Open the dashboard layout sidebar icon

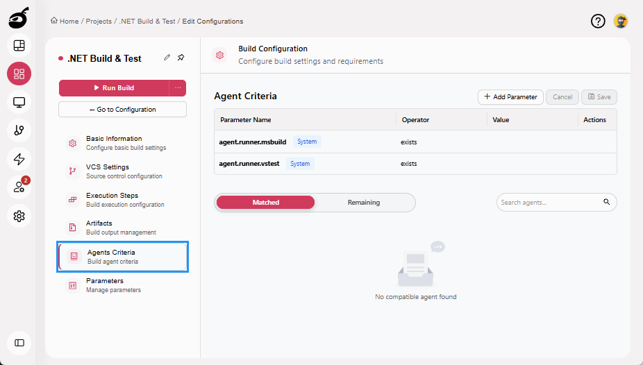(19, 46)
